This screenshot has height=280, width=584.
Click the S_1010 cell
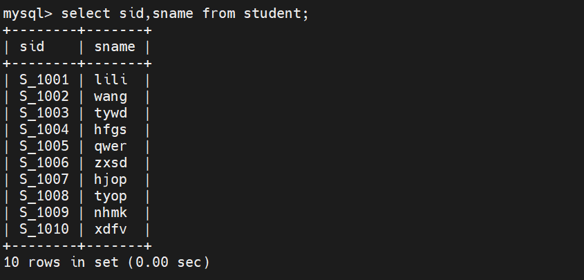pos(44,229)
